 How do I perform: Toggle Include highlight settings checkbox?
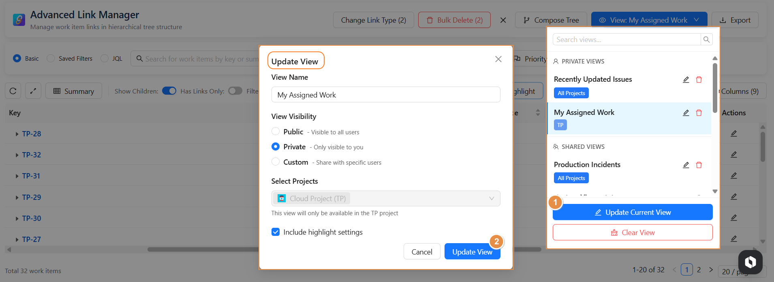[x=276, y=232]
